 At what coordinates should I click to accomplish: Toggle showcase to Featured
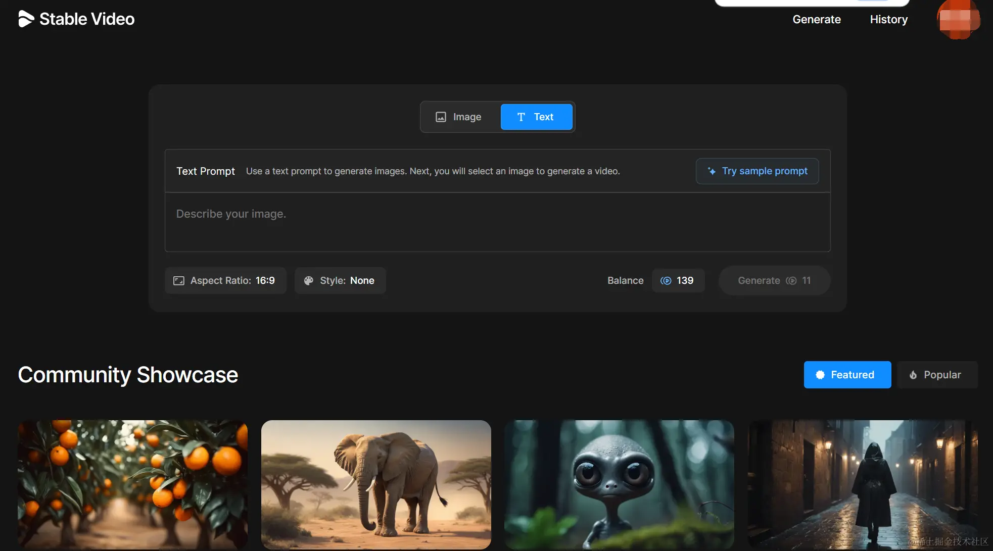tap(847, 375)
